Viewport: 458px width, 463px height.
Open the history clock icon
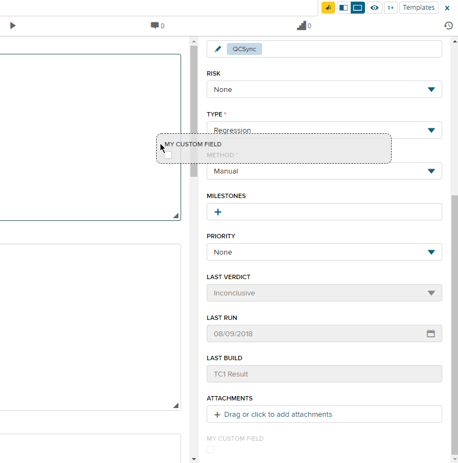click(x=448, y=26)
